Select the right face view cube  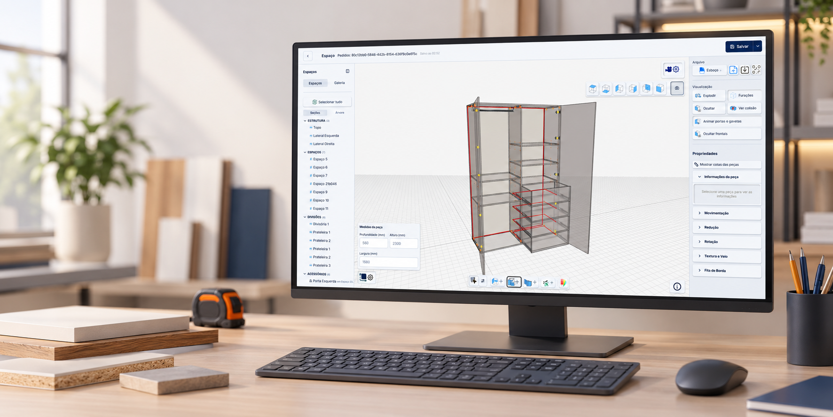click(633, 89)
